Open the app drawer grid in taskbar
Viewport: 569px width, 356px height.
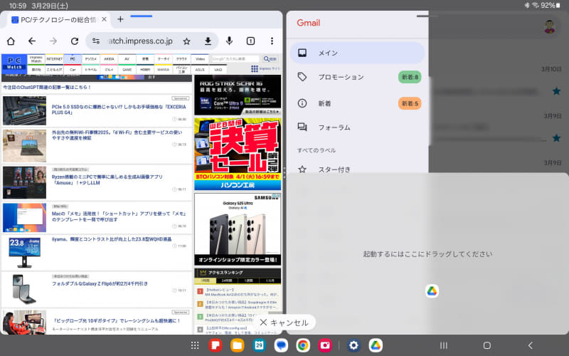click(x=195, y=345)
